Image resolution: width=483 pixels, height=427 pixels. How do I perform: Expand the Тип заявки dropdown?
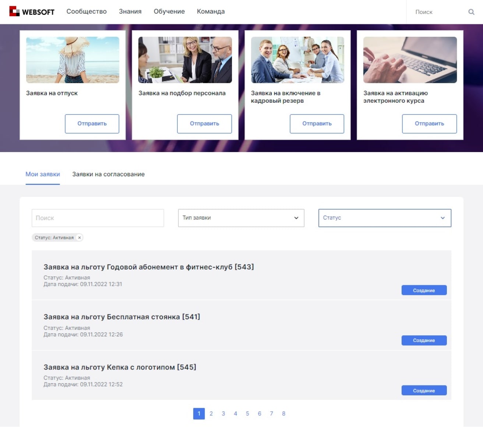click(x=241, y=218)
